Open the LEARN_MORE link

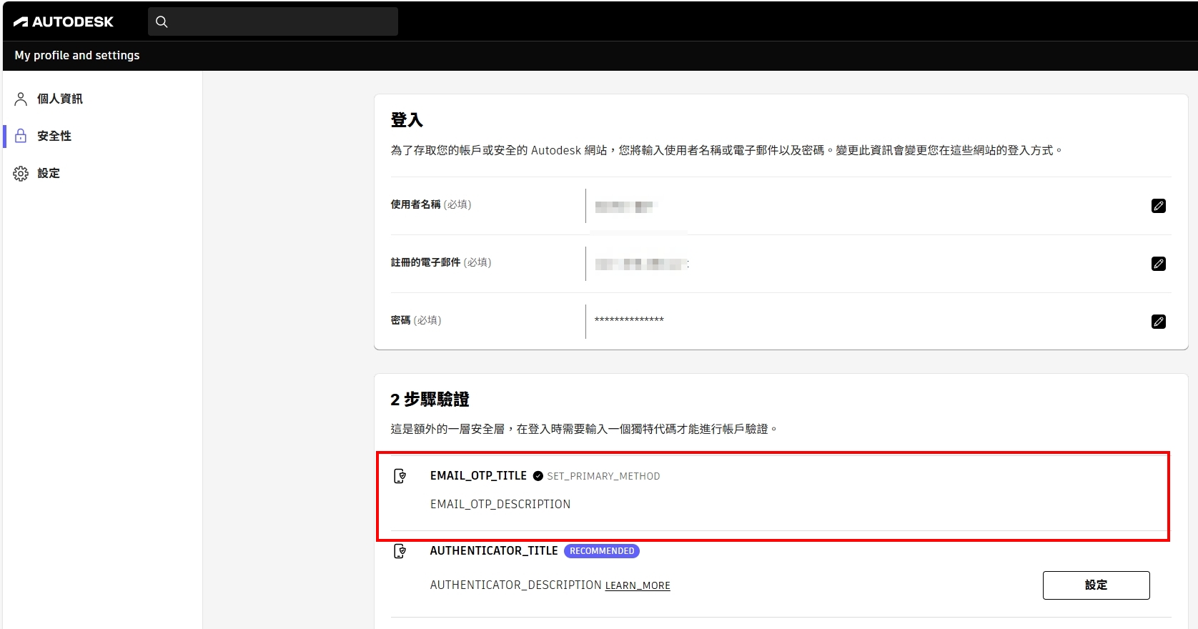point(638,585)
